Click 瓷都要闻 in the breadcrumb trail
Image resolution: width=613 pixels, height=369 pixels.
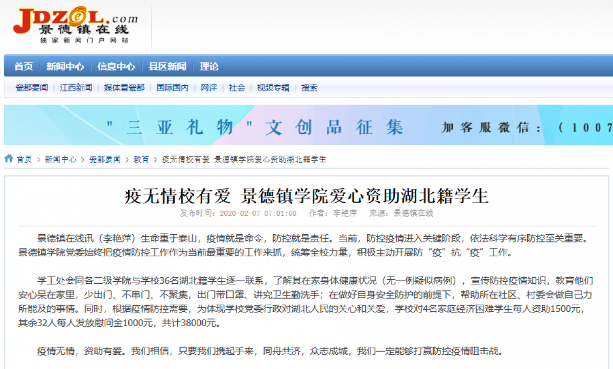click(x=105, y=159)
